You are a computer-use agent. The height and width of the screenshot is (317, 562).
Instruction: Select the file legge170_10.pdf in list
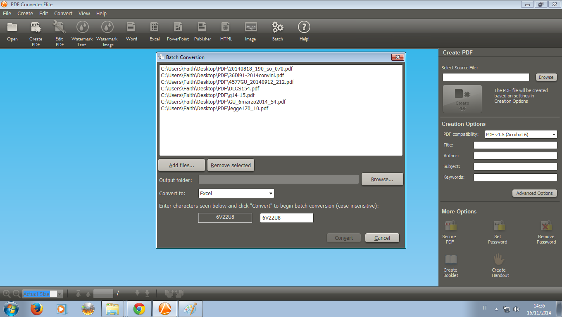[214, 109]
